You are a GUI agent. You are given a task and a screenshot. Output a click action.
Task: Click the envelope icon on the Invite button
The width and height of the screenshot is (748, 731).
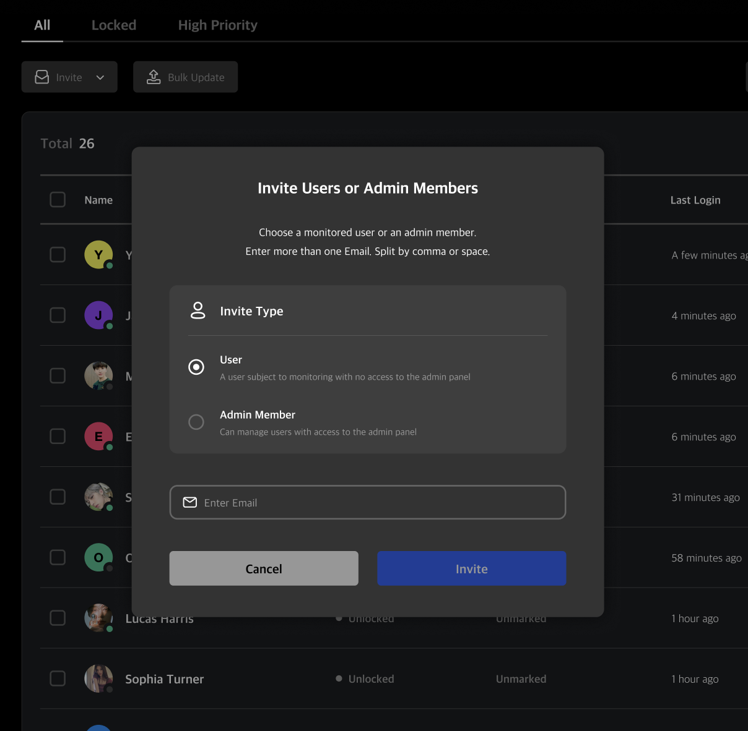41,77
